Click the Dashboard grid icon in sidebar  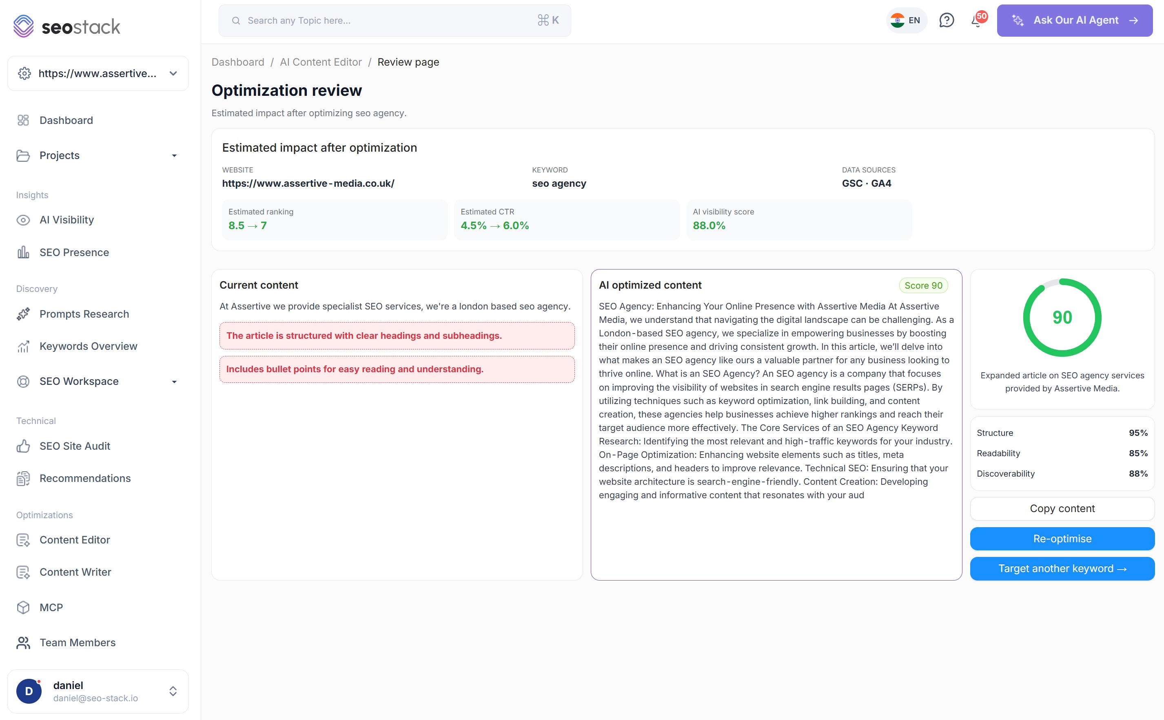click(x=23, y=120)
